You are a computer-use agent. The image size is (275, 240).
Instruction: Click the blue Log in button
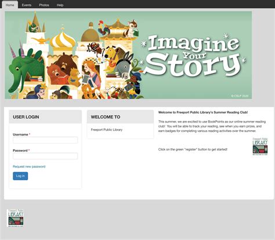(x=20, y=176)
